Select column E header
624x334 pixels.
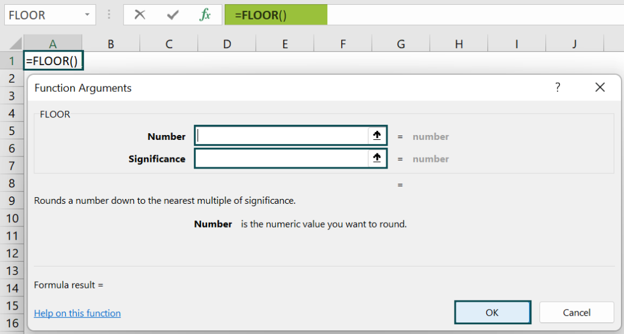pyautogui.click(x=285, y=43)
